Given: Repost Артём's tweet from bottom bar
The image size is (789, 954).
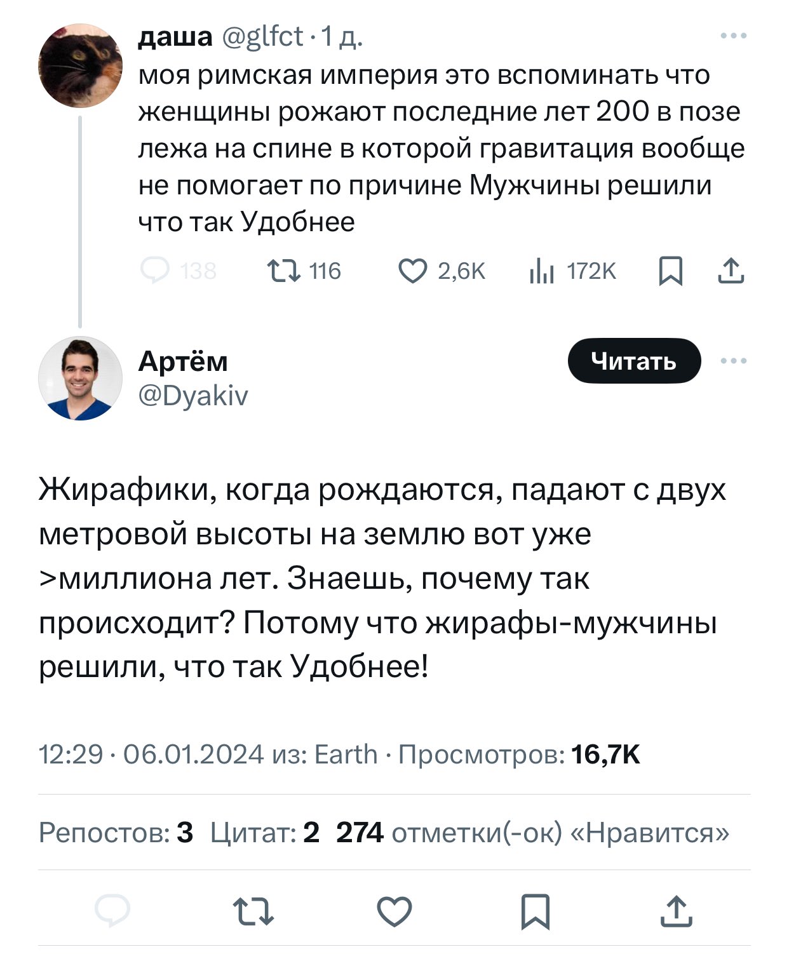Looking at the screenshot, I should [253, 911].
